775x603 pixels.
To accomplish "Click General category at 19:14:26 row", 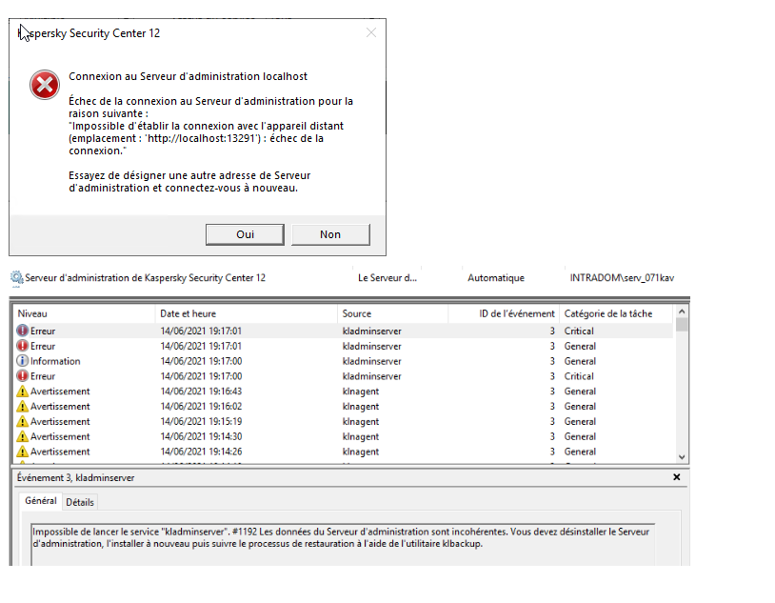I will [580, 452].
